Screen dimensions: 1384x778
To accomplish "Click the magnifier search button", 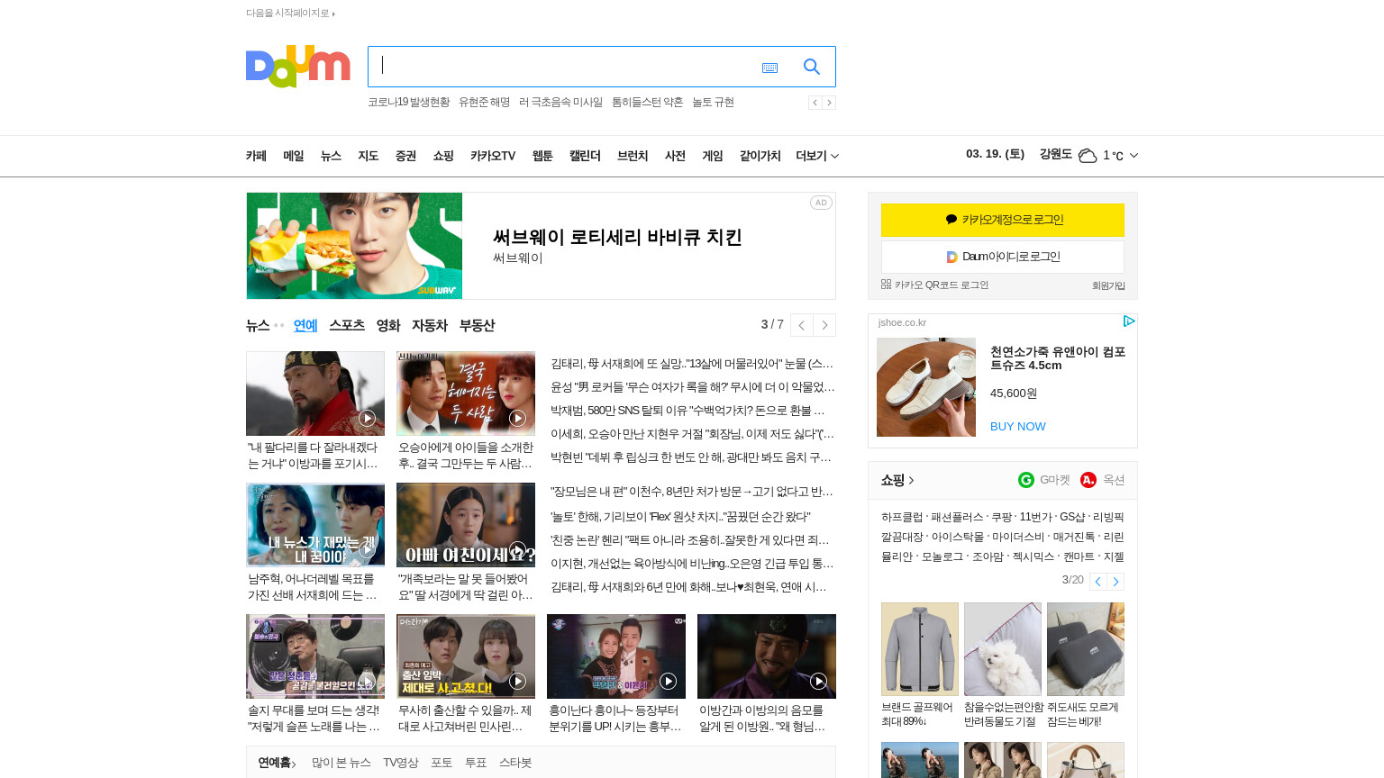I will coord(812,67).
